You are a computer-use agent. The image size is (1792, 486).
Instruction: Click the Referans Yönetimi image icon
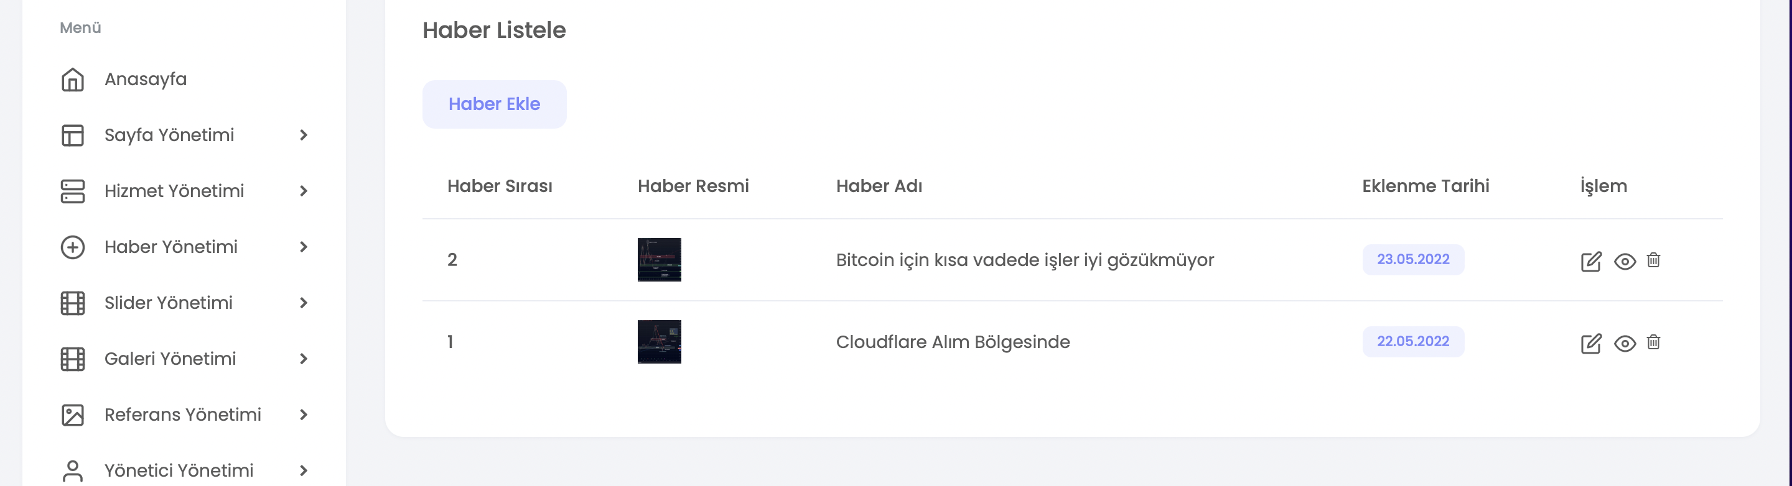pyautogui.click(x=72, y=415)
